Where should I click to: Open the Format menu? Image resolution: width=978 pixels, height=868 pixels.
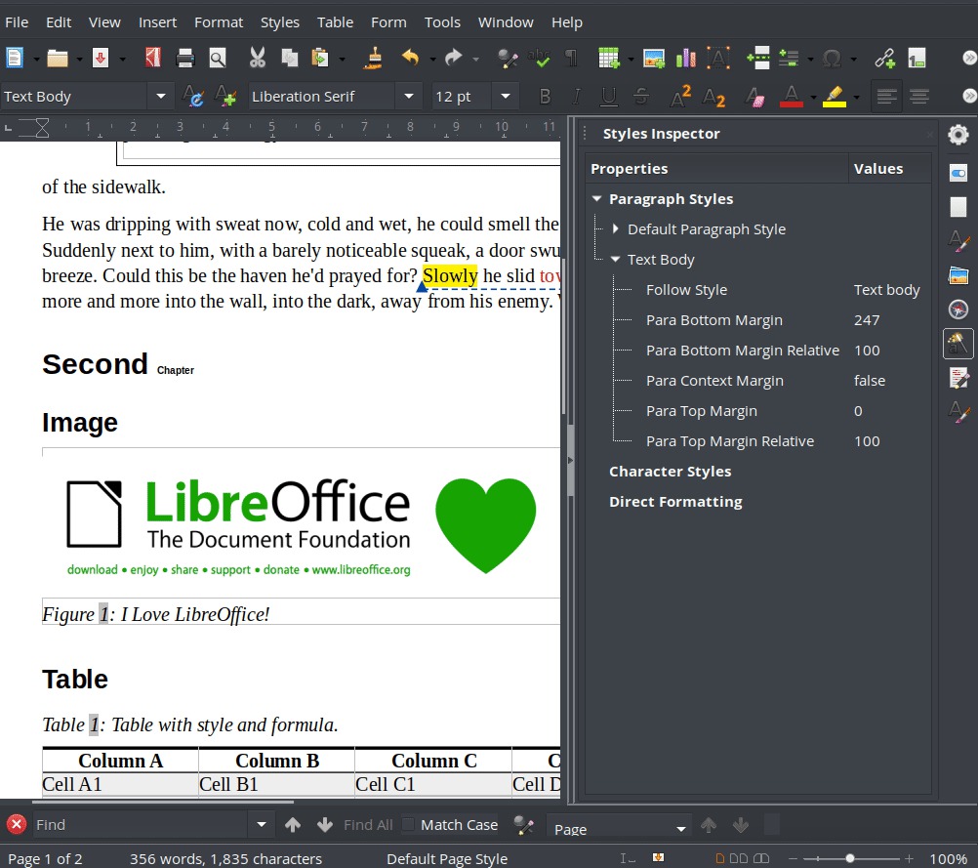219,22
